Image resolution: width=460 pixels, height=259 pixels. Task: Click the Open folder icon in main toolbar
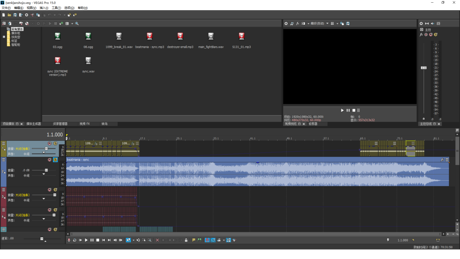coord(9,15)
